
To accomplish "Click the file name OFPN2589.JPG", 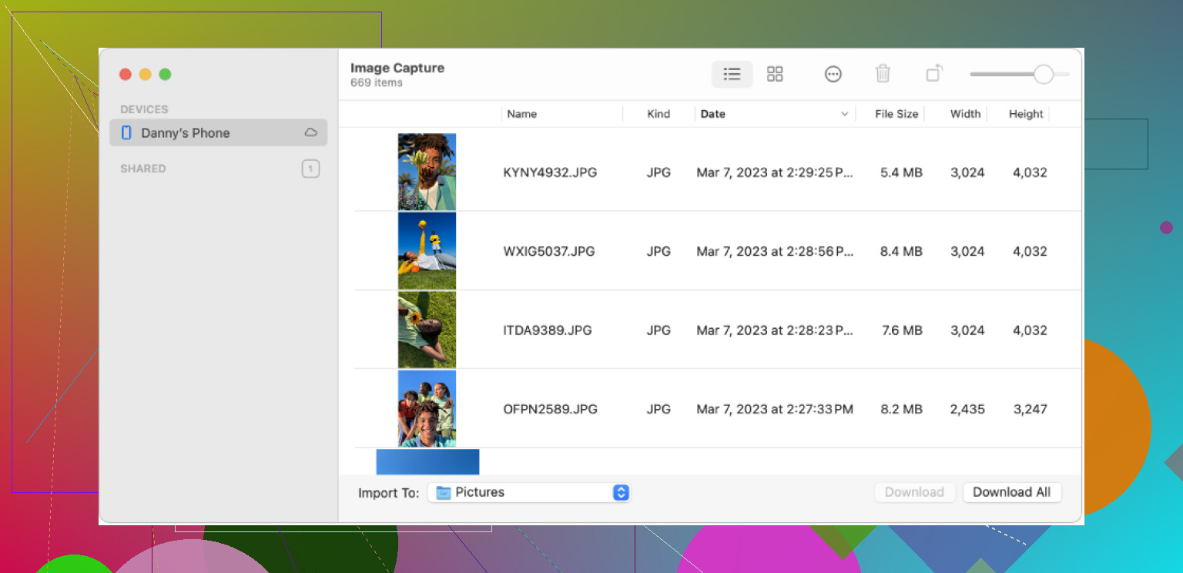I will click(549, 409).
